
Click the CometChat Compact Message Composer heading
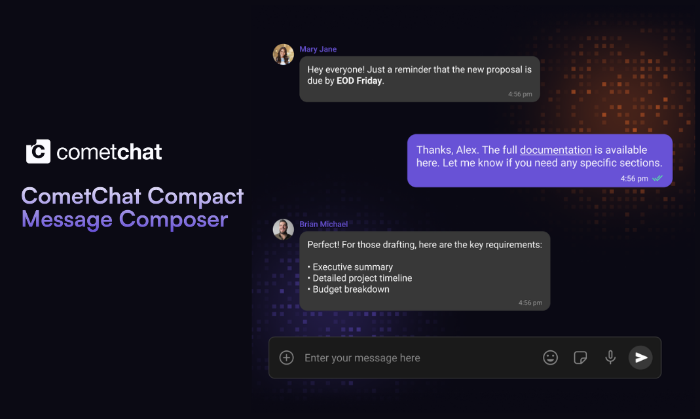132,208
